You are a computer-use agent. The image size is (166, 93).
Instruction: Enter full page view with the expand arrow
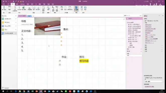124,19
